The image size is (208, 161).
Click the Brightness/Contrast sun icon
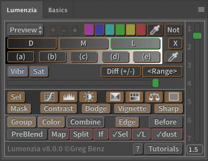point(88,97)
